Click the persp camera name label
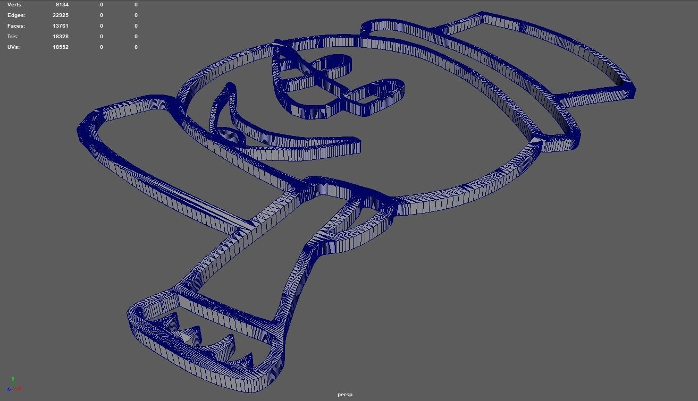Screen dimensions: 698x401 click(x=345, y=395)
